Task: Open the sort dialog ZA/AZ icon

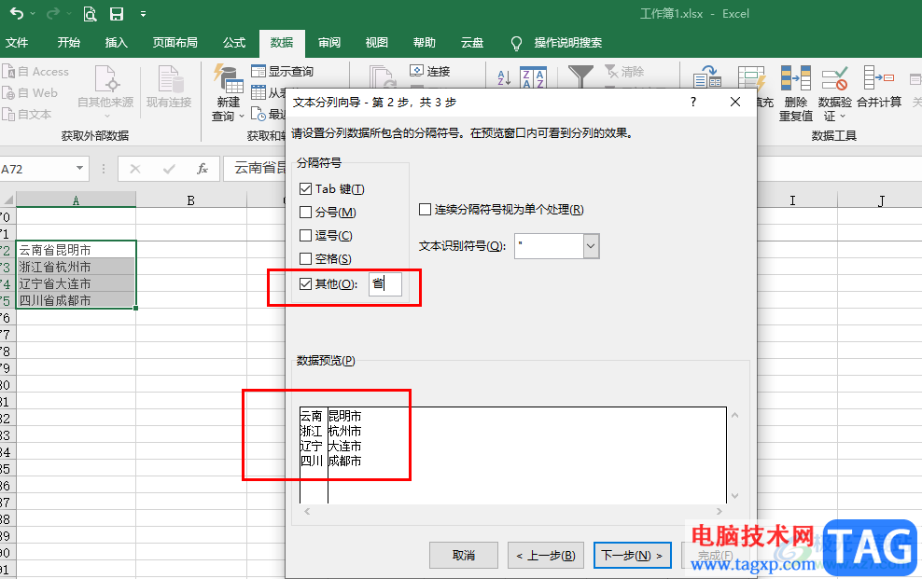Action: click(534, 77)
